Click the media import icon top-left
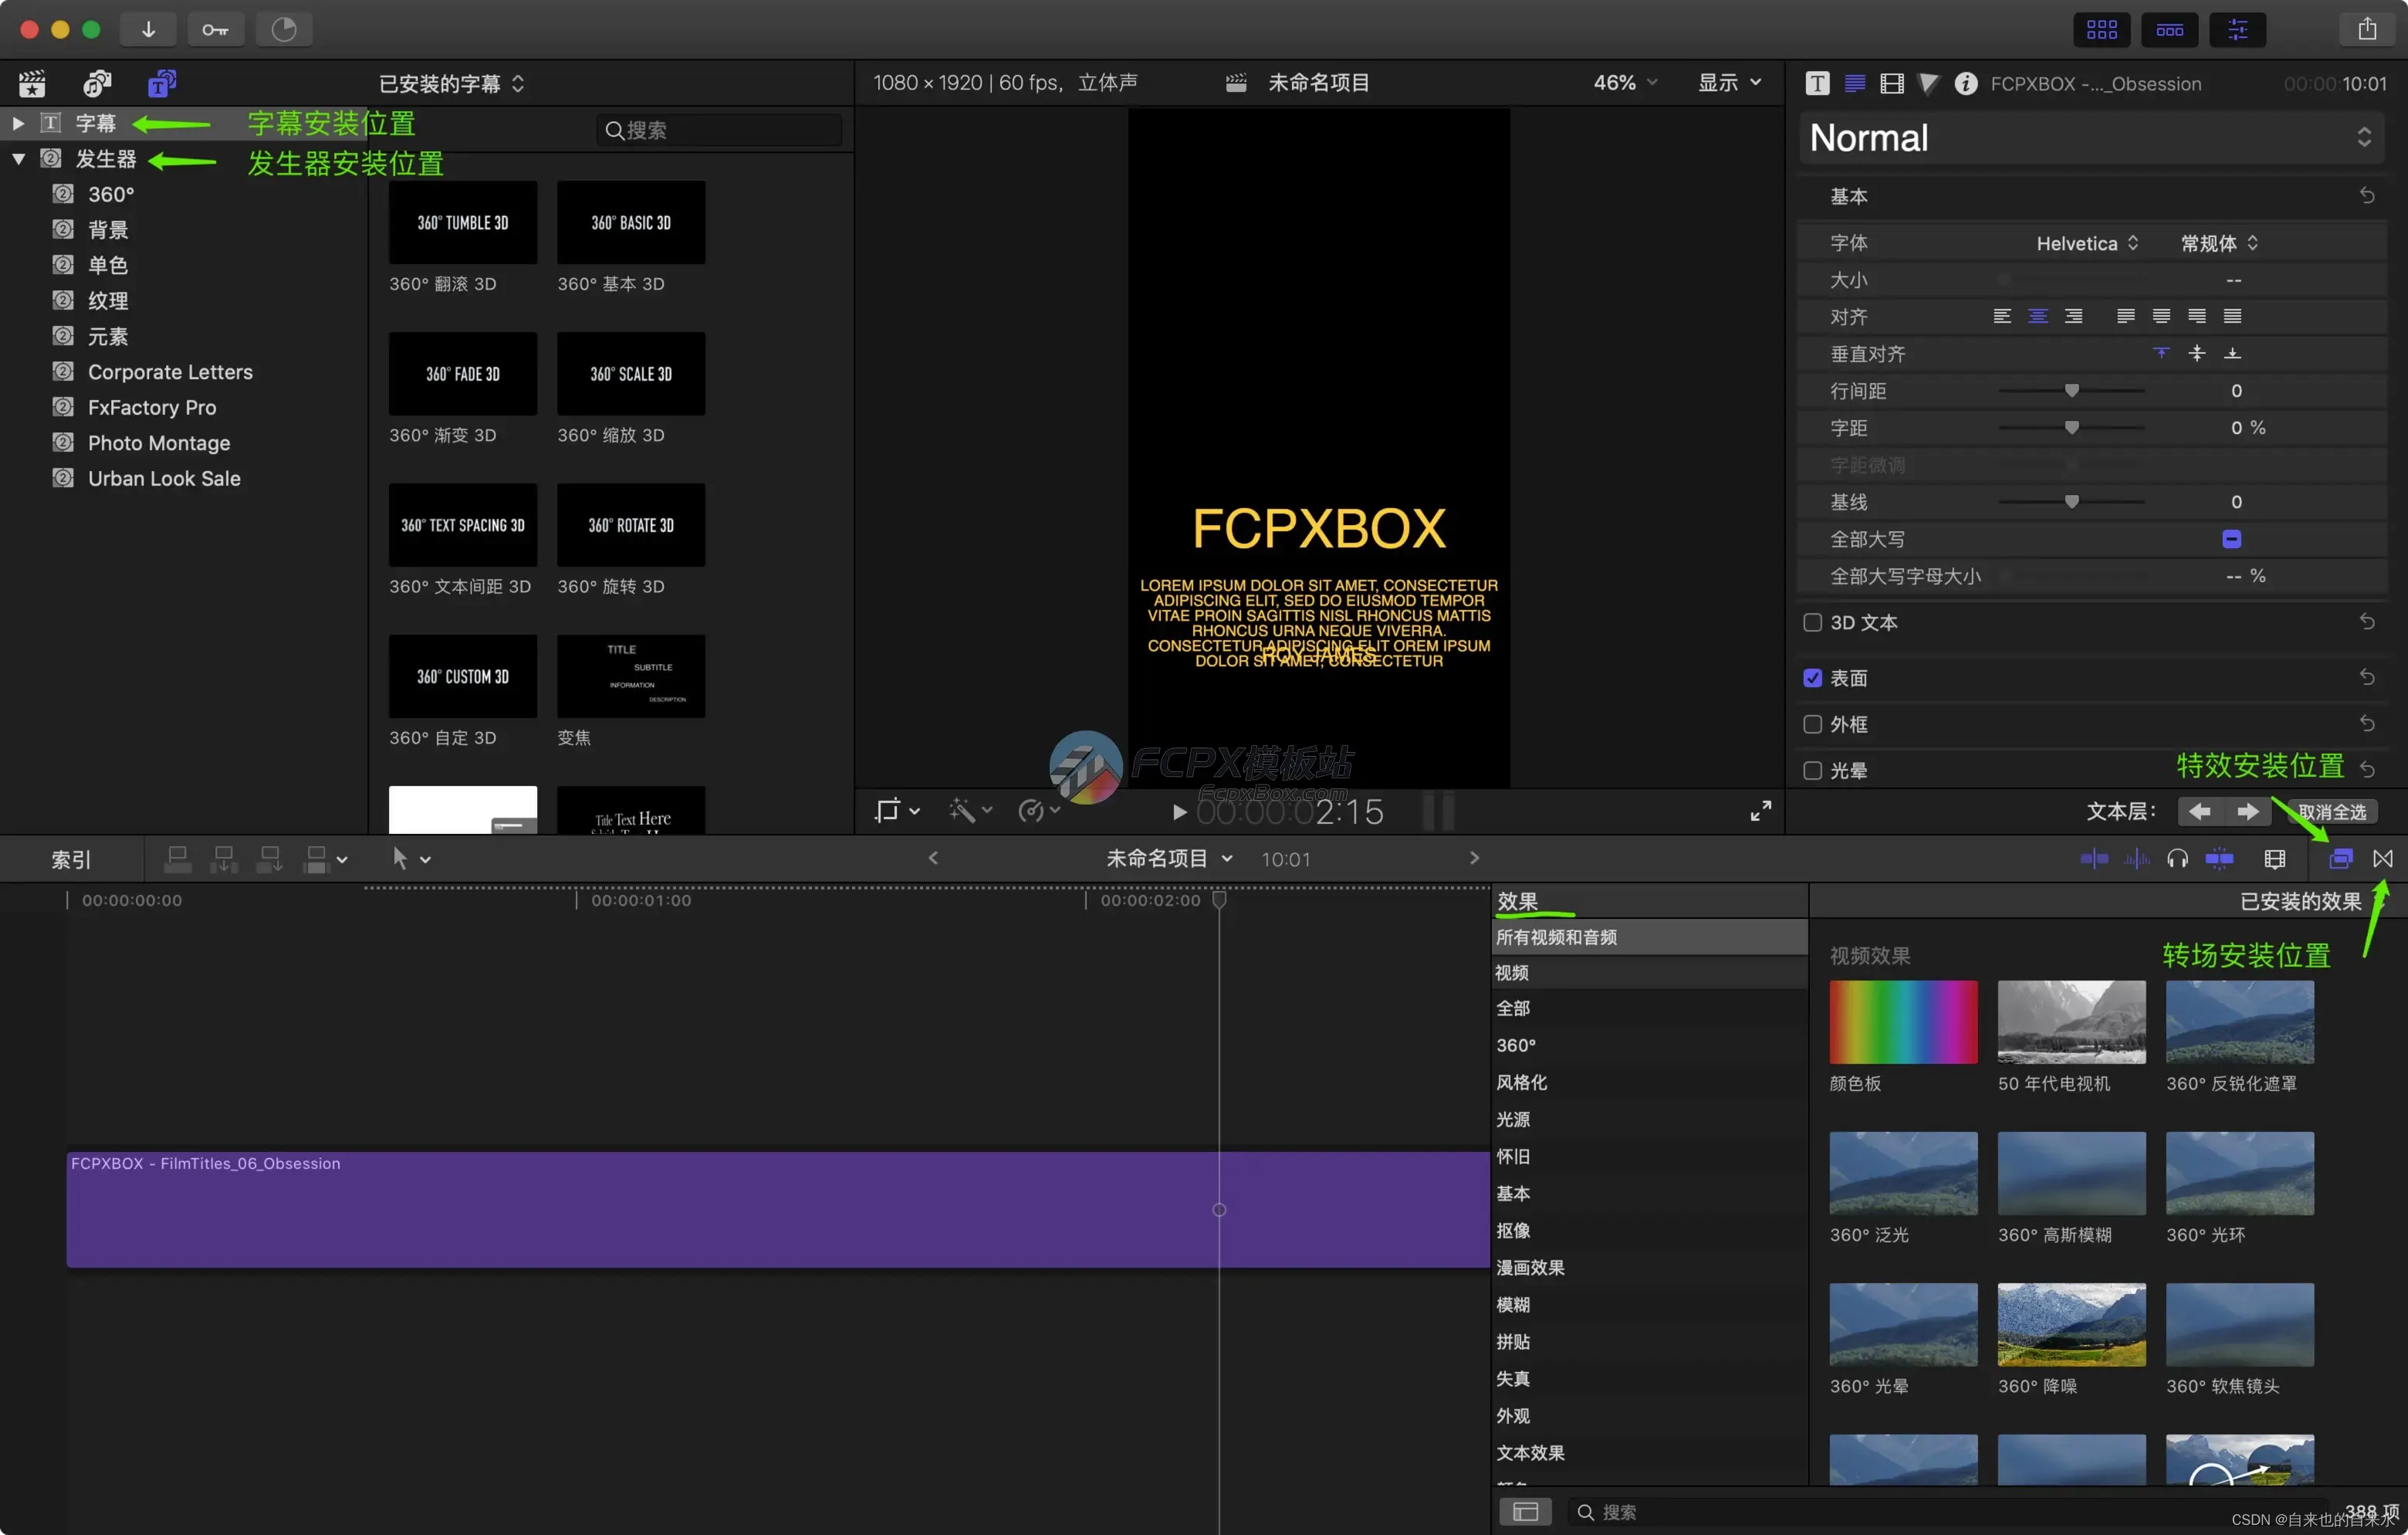 (149, 29)
